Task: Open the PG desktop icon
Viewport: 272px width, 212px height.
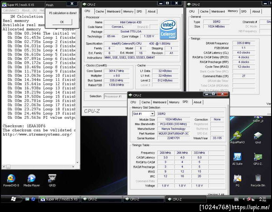Action: point(237,180)
